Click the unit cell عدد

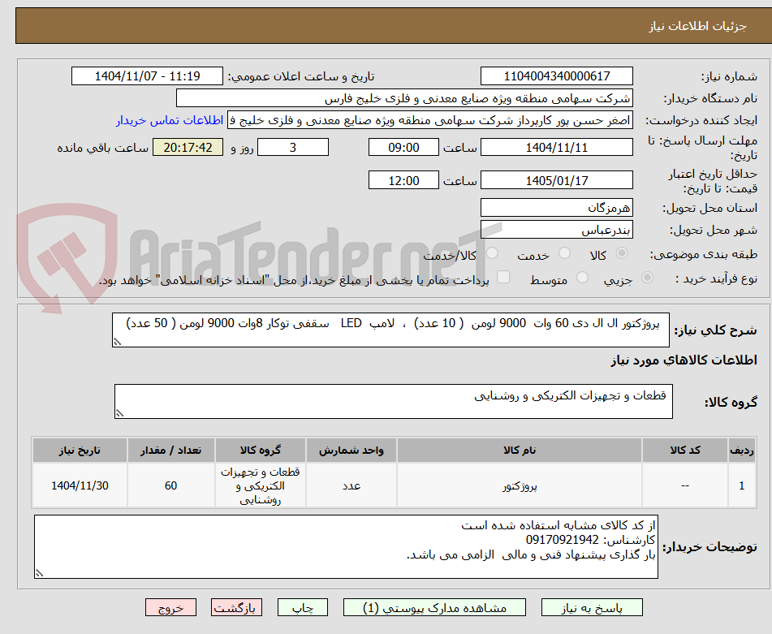pyautogui.click(x=351, y=485)
